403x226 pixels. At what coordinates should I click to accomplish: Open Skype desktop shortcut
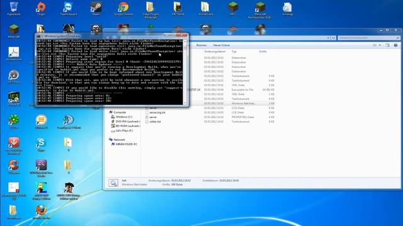point(41,144)
